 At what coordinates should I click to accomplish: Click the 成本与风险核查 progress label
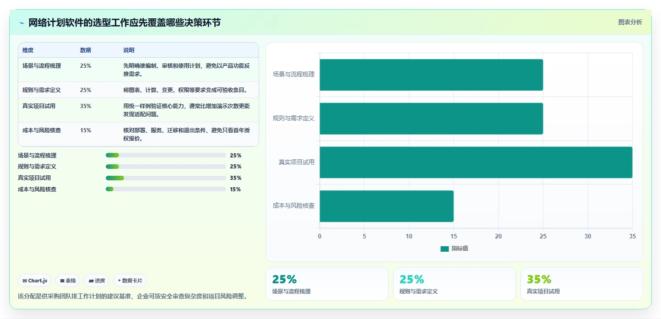37,189
